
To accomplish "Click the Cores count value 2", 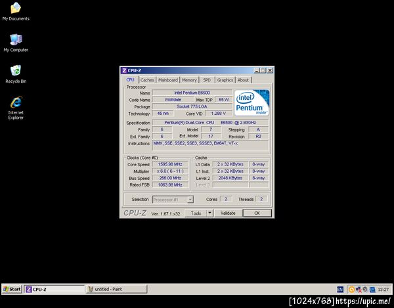I will [x=226, y=199].
